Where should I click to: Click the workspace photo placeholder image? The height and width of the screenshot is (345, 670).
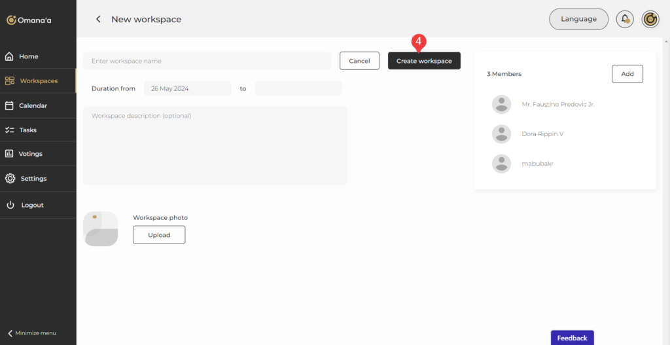[101, 229]
